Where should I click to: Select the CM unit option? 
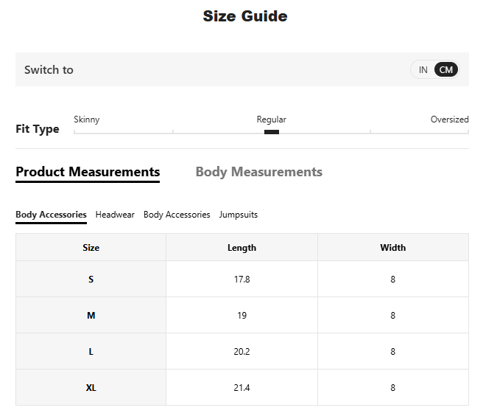coord(446,70)
